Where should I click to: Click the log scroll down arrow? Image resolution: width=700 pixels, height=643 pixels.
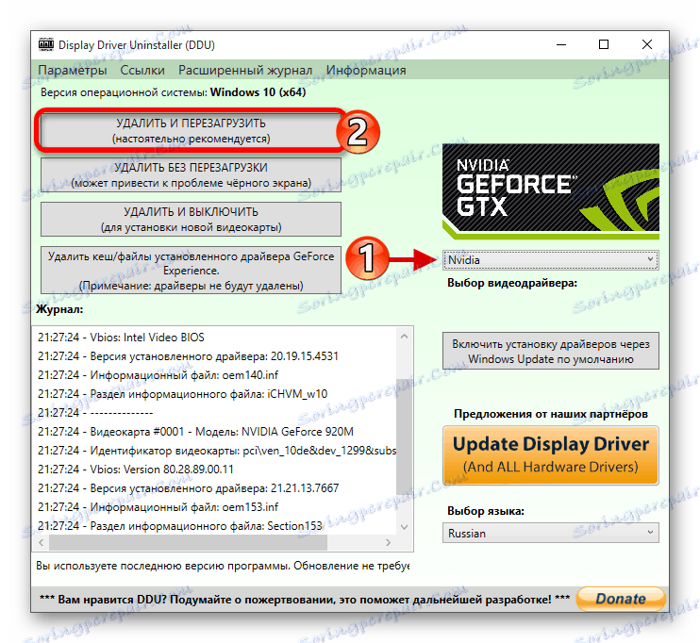[405, 526]
